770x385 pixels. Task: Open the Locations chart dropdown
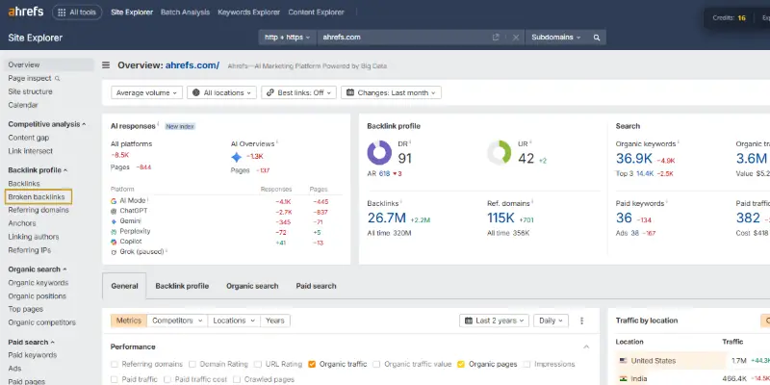click(x=234, y=321)
